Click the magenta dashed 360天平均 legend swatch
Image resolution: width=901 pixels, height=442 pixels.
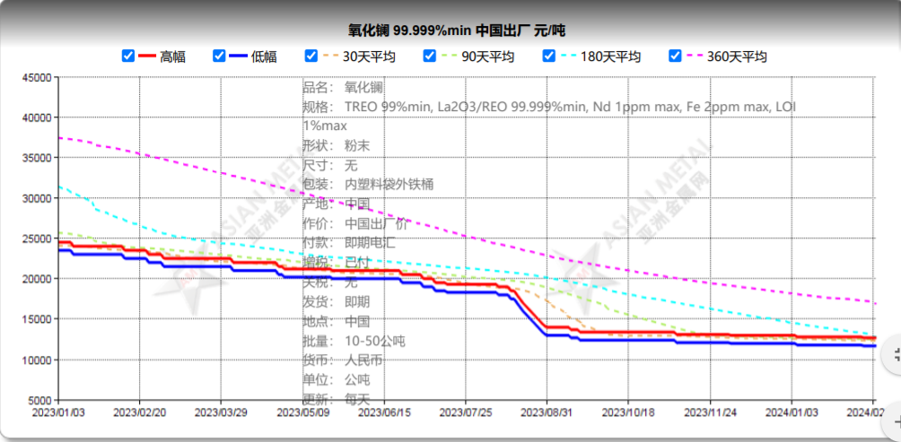[x=695, y=56]
